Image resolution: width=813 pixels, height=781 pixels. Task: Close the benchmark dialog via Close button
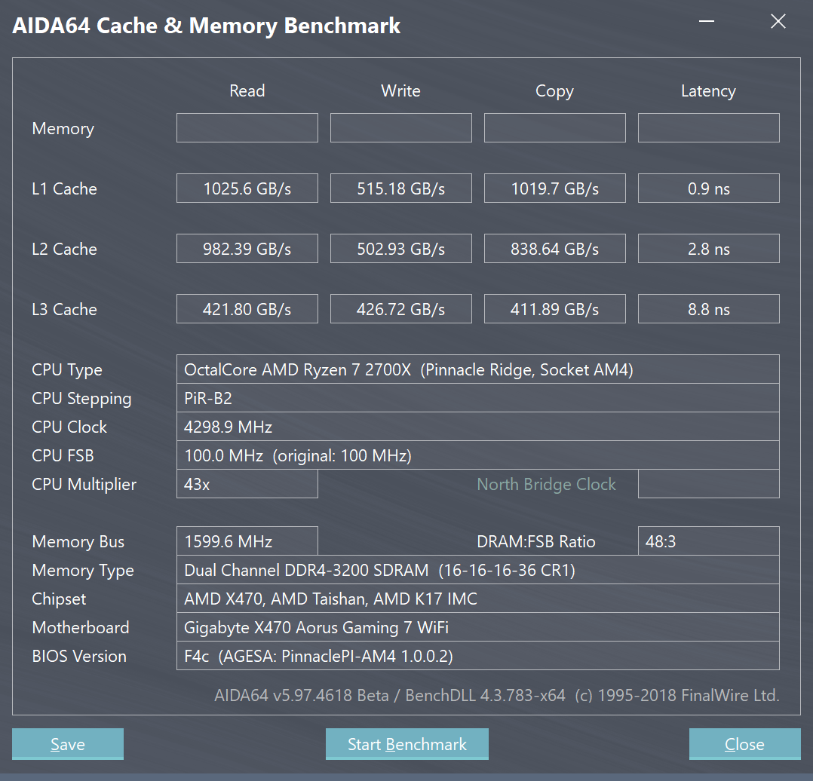pos(744,744)
